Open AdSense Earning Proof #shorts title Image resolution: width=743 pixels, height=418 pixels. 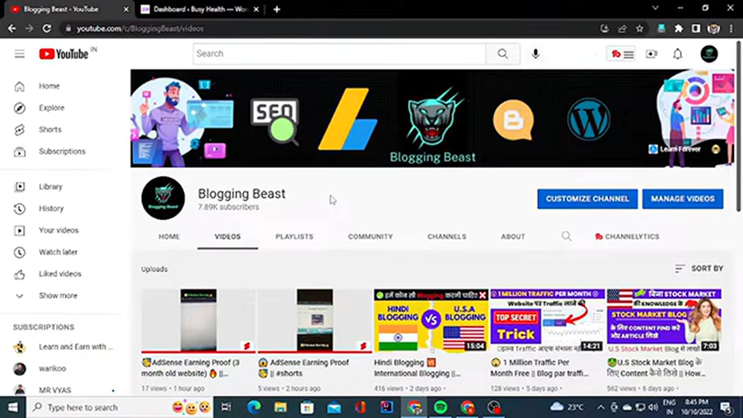(x=304, y=368)
